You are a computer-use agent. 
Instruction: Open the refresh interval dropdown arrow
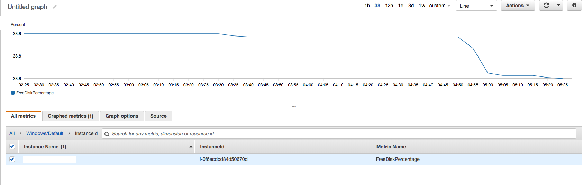click(x=558, y=6)
